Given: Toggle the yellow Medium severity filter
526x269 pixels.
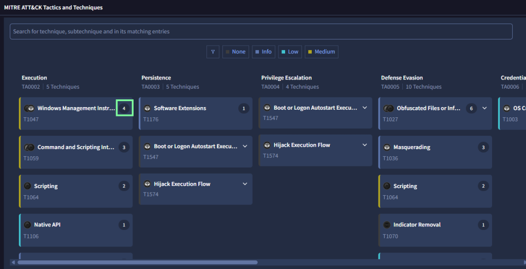Looking at the screenshot, I should 321,52.
